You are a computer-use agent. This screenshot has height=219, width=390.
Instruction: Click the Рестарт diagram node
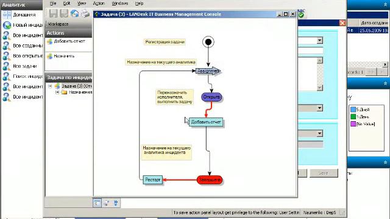point(153,179)
